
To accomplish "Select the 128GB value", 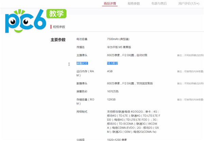I will [111, 100].
